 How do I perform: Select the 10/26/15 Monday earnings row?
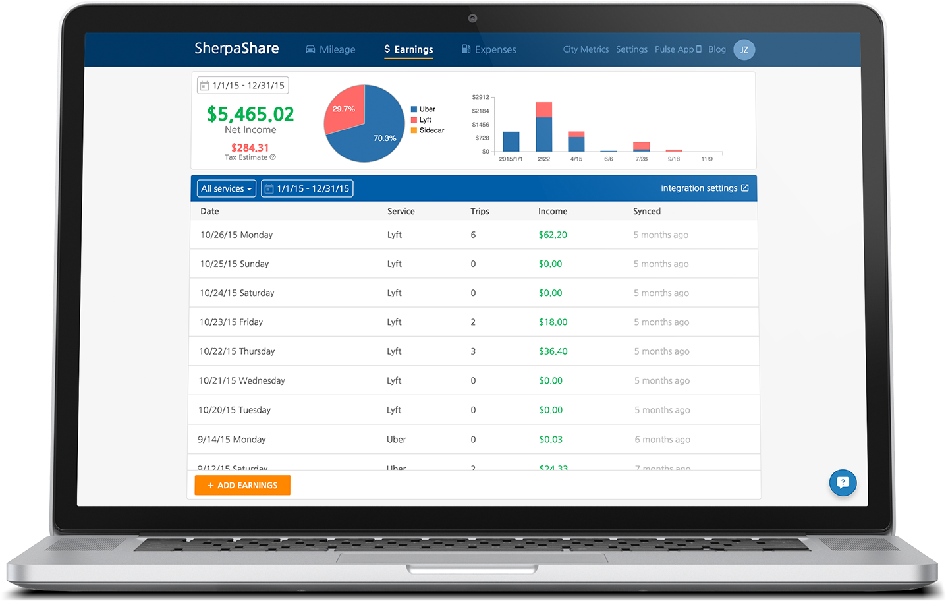tap(473, 235)
